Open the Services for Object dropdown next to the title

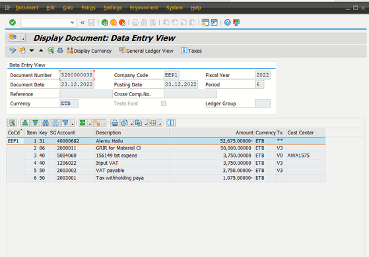coord(23,38)
